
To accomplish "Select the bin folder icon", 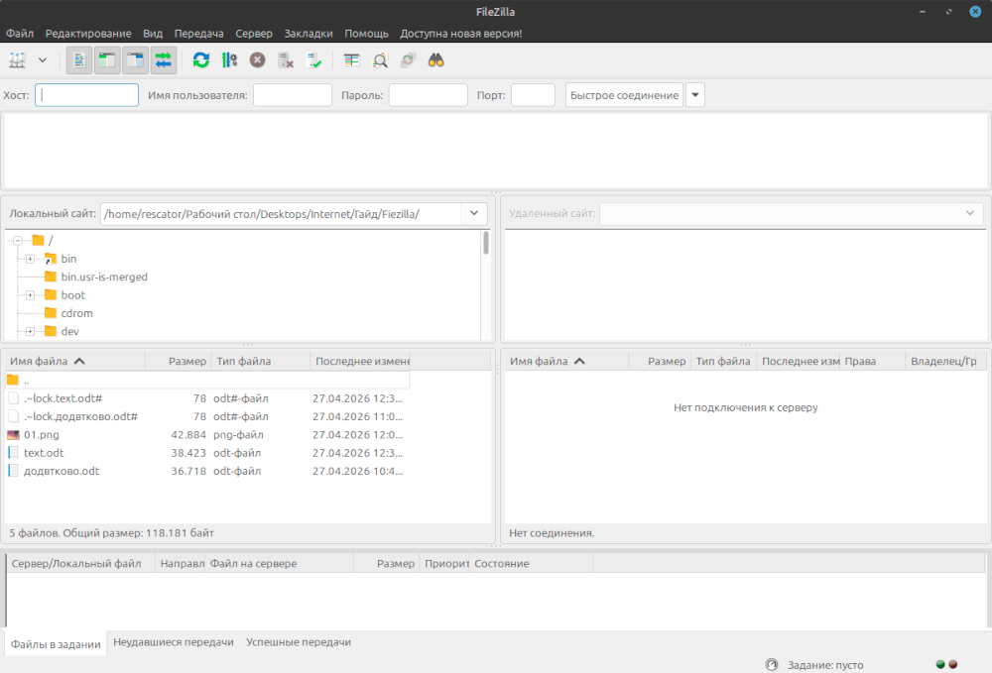I will [51, 259].
